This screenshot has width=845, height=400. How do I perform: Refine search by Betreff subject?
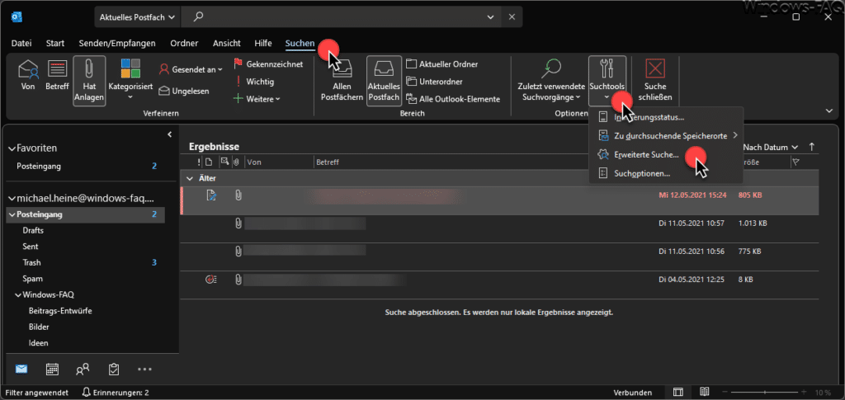(x=57, y=75)
